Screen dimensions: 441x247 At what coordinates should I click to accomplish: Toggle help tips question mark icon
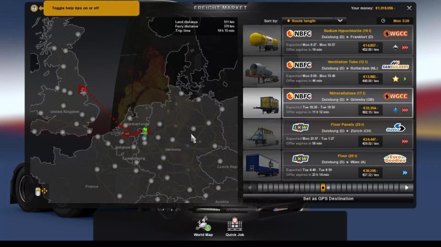pos(34,8)
